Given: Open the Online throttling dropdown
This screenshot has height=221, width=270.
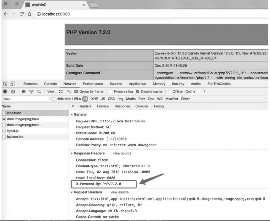Looking at the screenshot, I should (195, 91).
